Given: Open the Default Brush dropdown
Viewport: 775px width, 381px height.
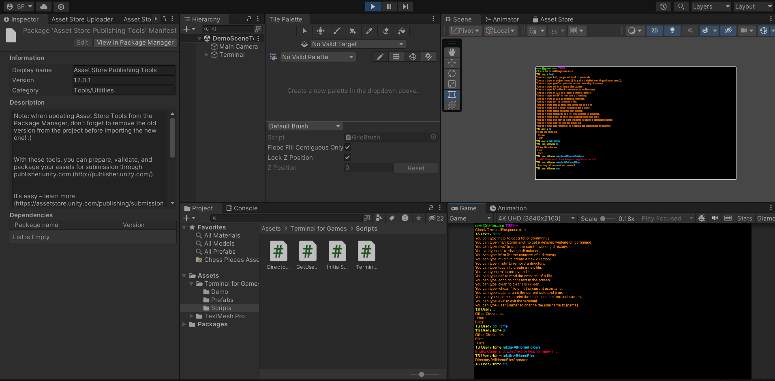Looking at the screenshot, I should 304,126.
